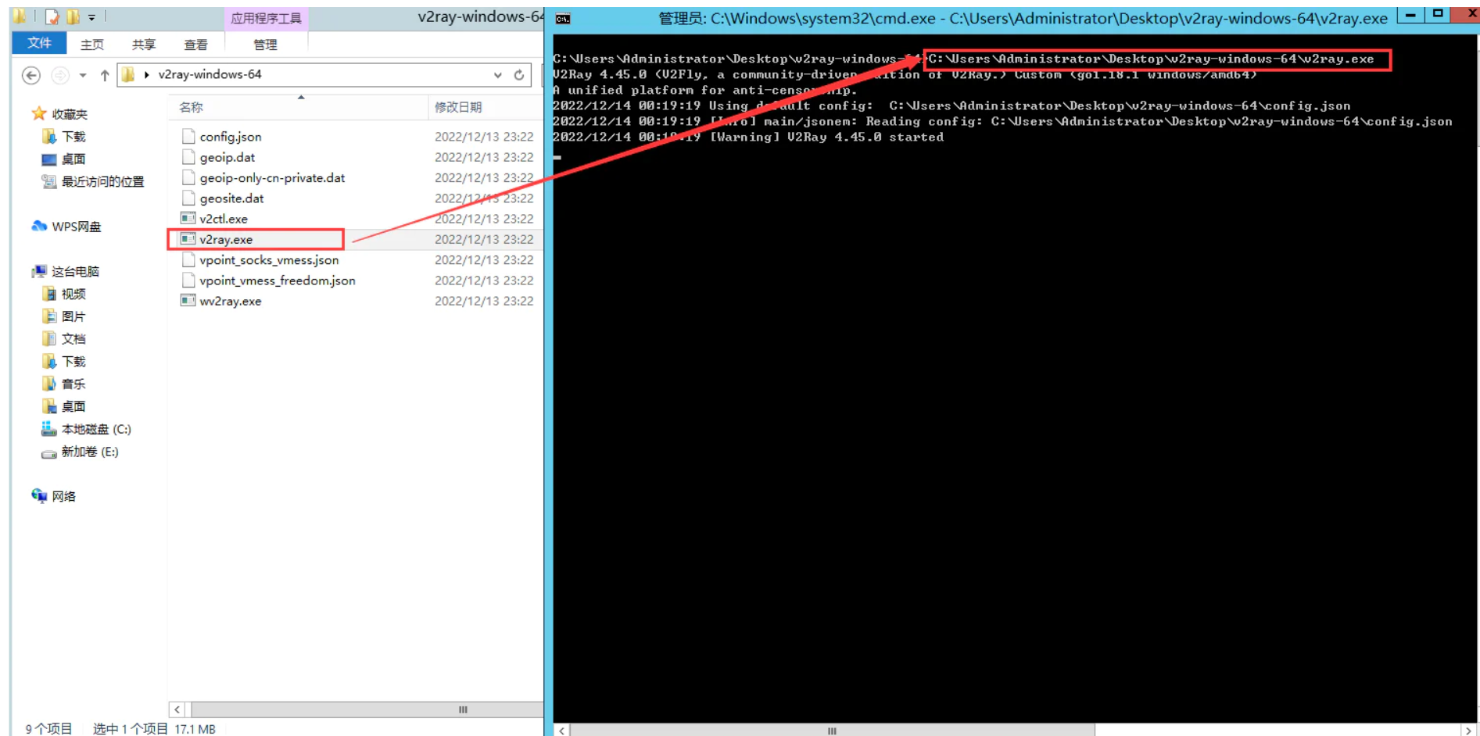The width and height of the screenshot is (1480, 736).
Task: Click config.json modified date 2022/12/13 23:22
Action: coord(484,137)
